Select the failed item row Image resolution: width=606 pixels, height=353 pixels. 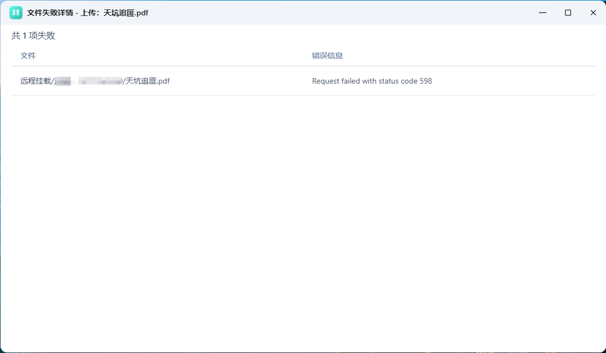tap(220, 81)
